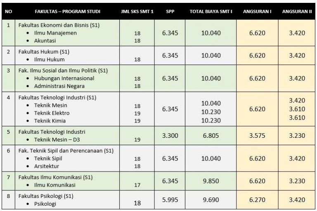The width and height of the screenshot is (317, 211).
Task: Select Fakultas Ekonomi dan Bisnis (S1) row
Action: click(x=158, y=33)
